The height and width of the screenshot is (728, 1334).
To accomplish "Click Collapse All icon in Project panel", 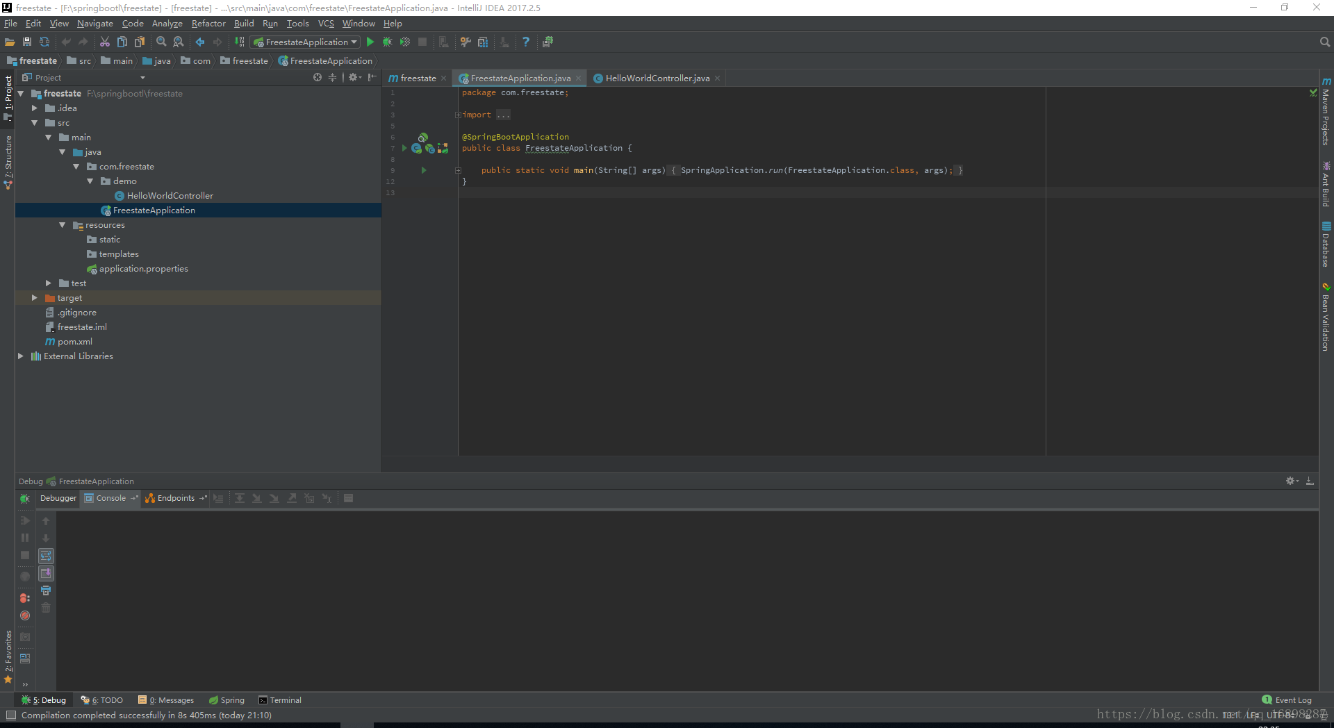I will pyautogui.click(x=332, y=77).
